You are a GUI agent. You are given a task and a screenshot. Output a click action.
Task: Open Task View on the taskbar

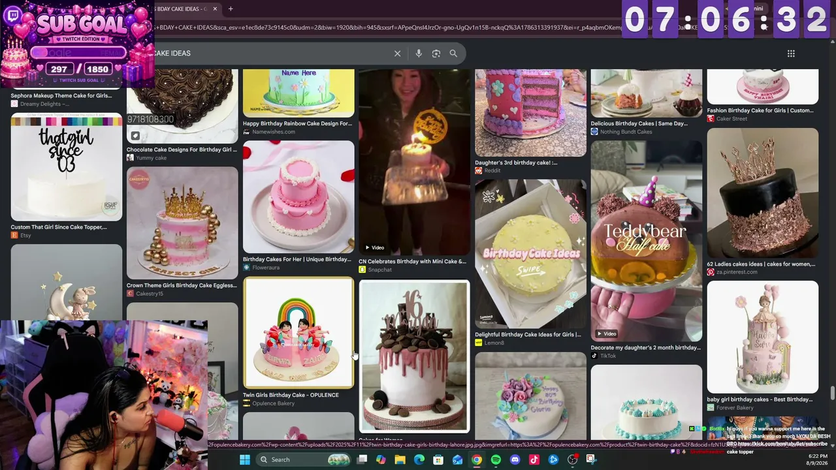362,460
